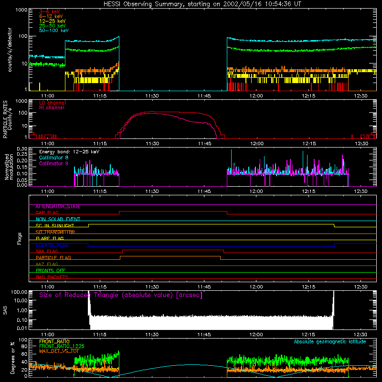
Task: Click the 0.30 modulation axis value
Action: [22, 149]
